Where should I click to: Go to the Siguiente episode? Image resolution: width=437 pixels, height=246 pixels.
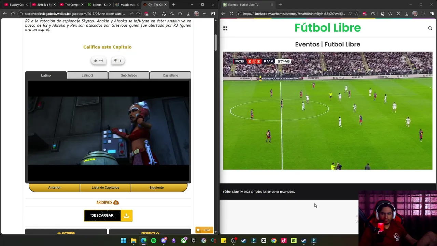click(x=156, y=187)
